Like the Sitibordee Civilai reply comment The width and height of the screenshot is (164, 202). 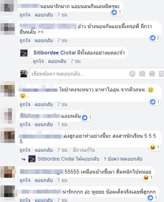coord(38,61)
